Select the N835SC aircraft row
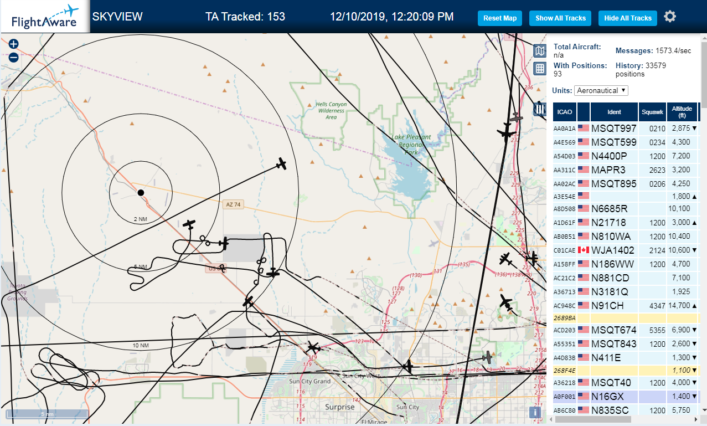 (x=626, y=410)
